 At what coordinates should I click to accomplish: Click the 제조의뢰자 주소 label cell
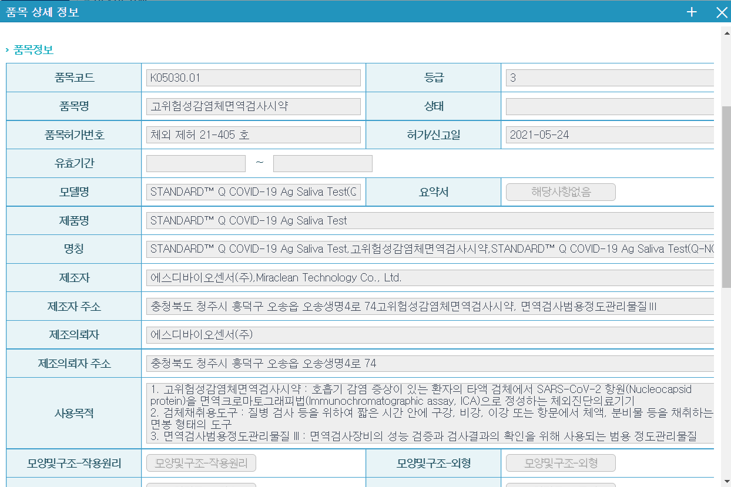(x=74, y=364)
